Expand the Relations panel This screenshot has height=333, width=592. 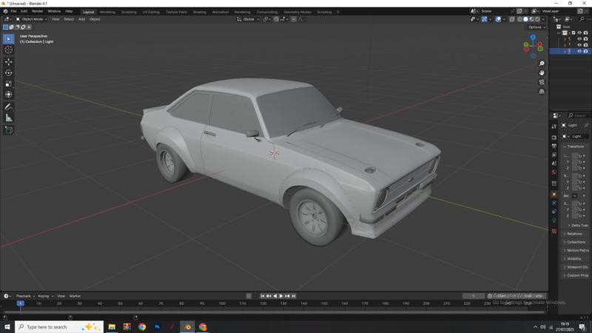[x=573, y=234]
